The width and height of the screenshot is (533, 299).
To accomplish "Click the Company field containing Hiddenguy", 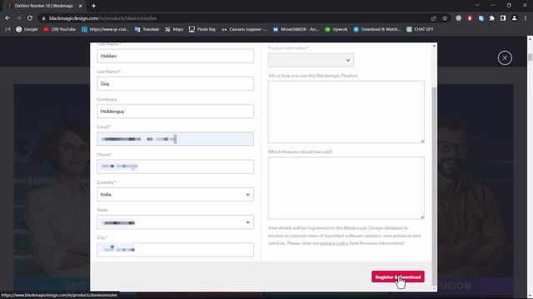I will click(x=175, y=111).
